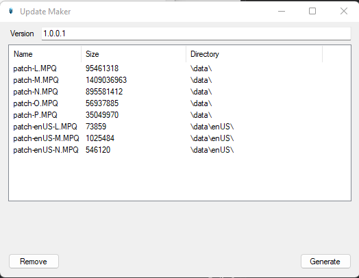Viewport: 359px width, 278px height.
Task: Select the patch-N.MPQ file entry
Action: pos(36,92)
